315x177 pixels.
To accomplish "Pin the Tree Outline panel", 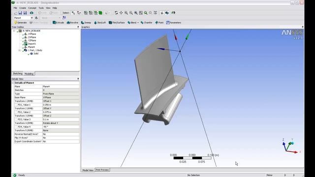I will (78, 27).
